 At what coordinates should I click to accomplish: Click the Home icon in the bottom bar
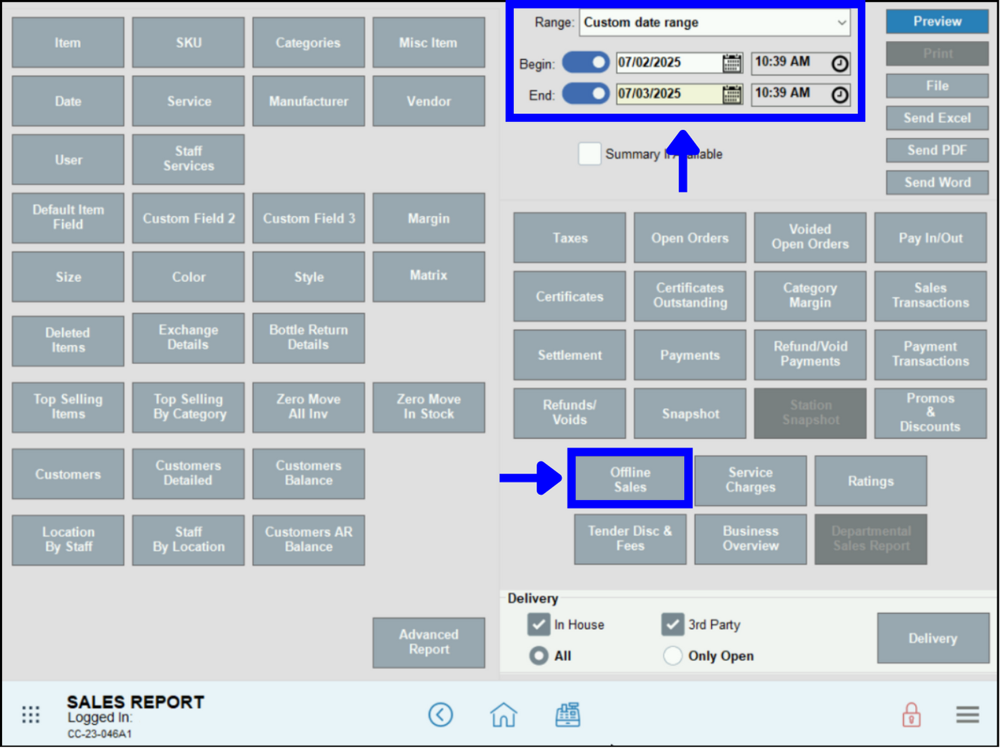[x=504, y=715]
